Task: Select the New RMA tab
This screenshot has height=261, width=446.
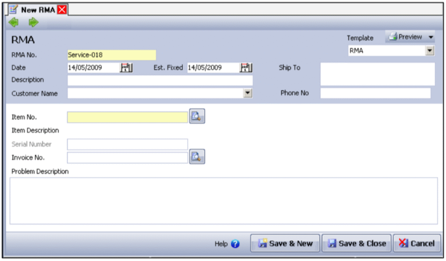Action: coord(38,10)
